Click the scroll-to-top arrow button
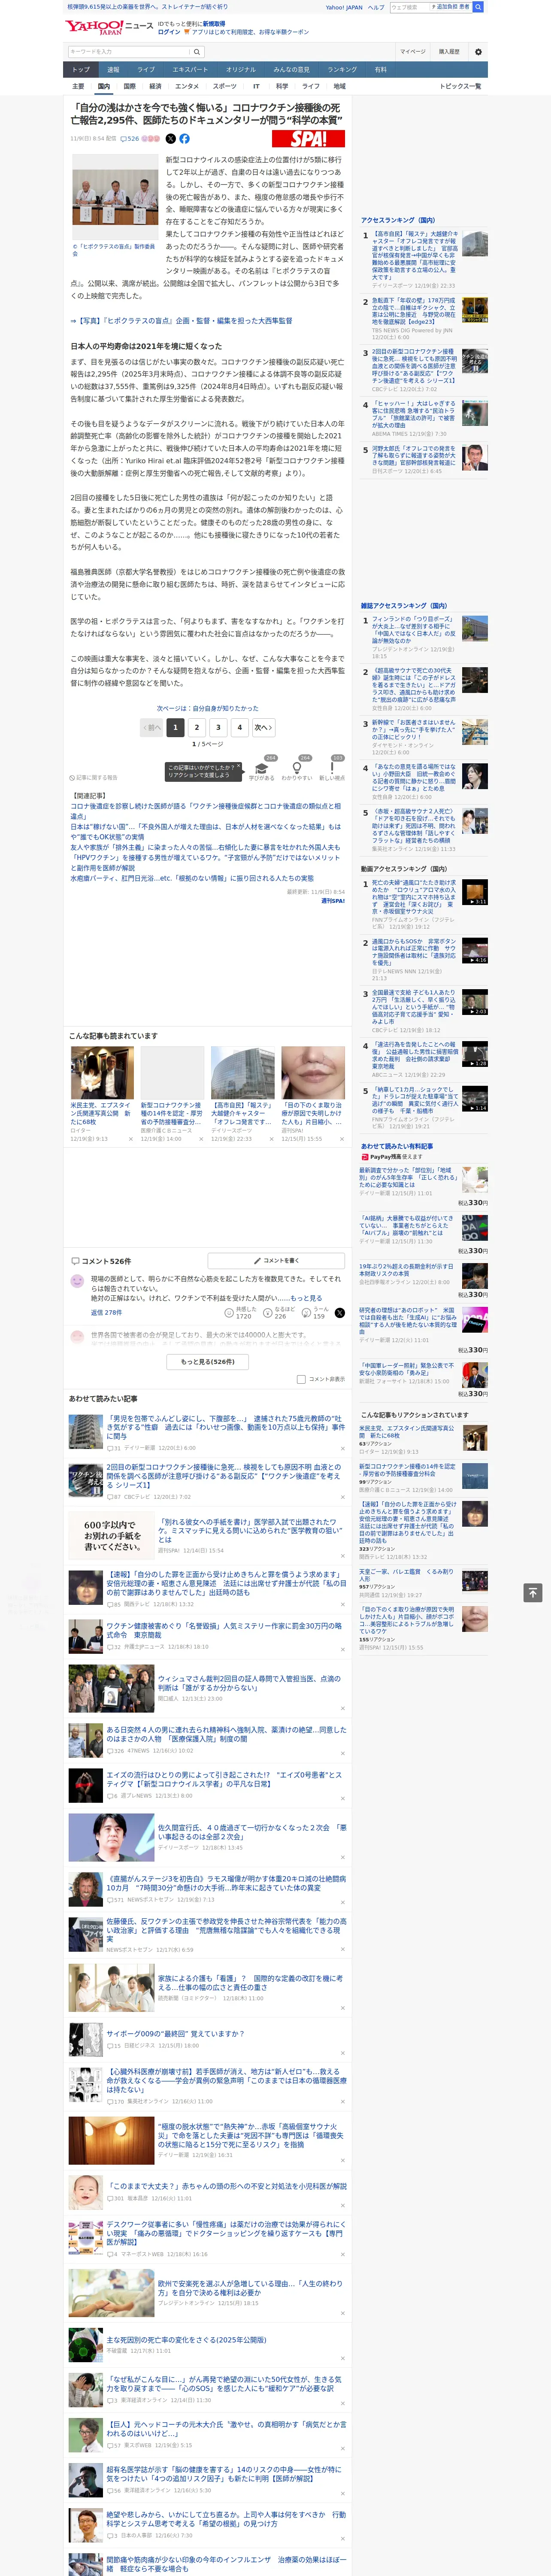This screenshot has height=2576, width=551. pyautogui.click(x=533, y=1592)
